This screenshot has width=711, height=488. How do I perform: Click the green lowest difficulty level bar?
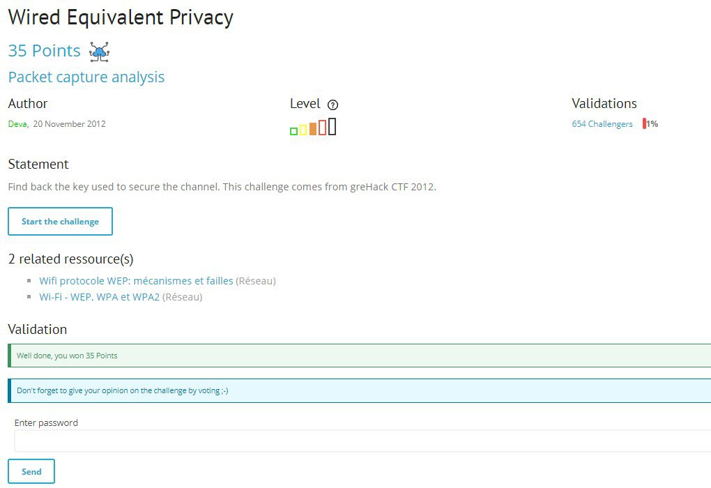[x=293, y=131]
